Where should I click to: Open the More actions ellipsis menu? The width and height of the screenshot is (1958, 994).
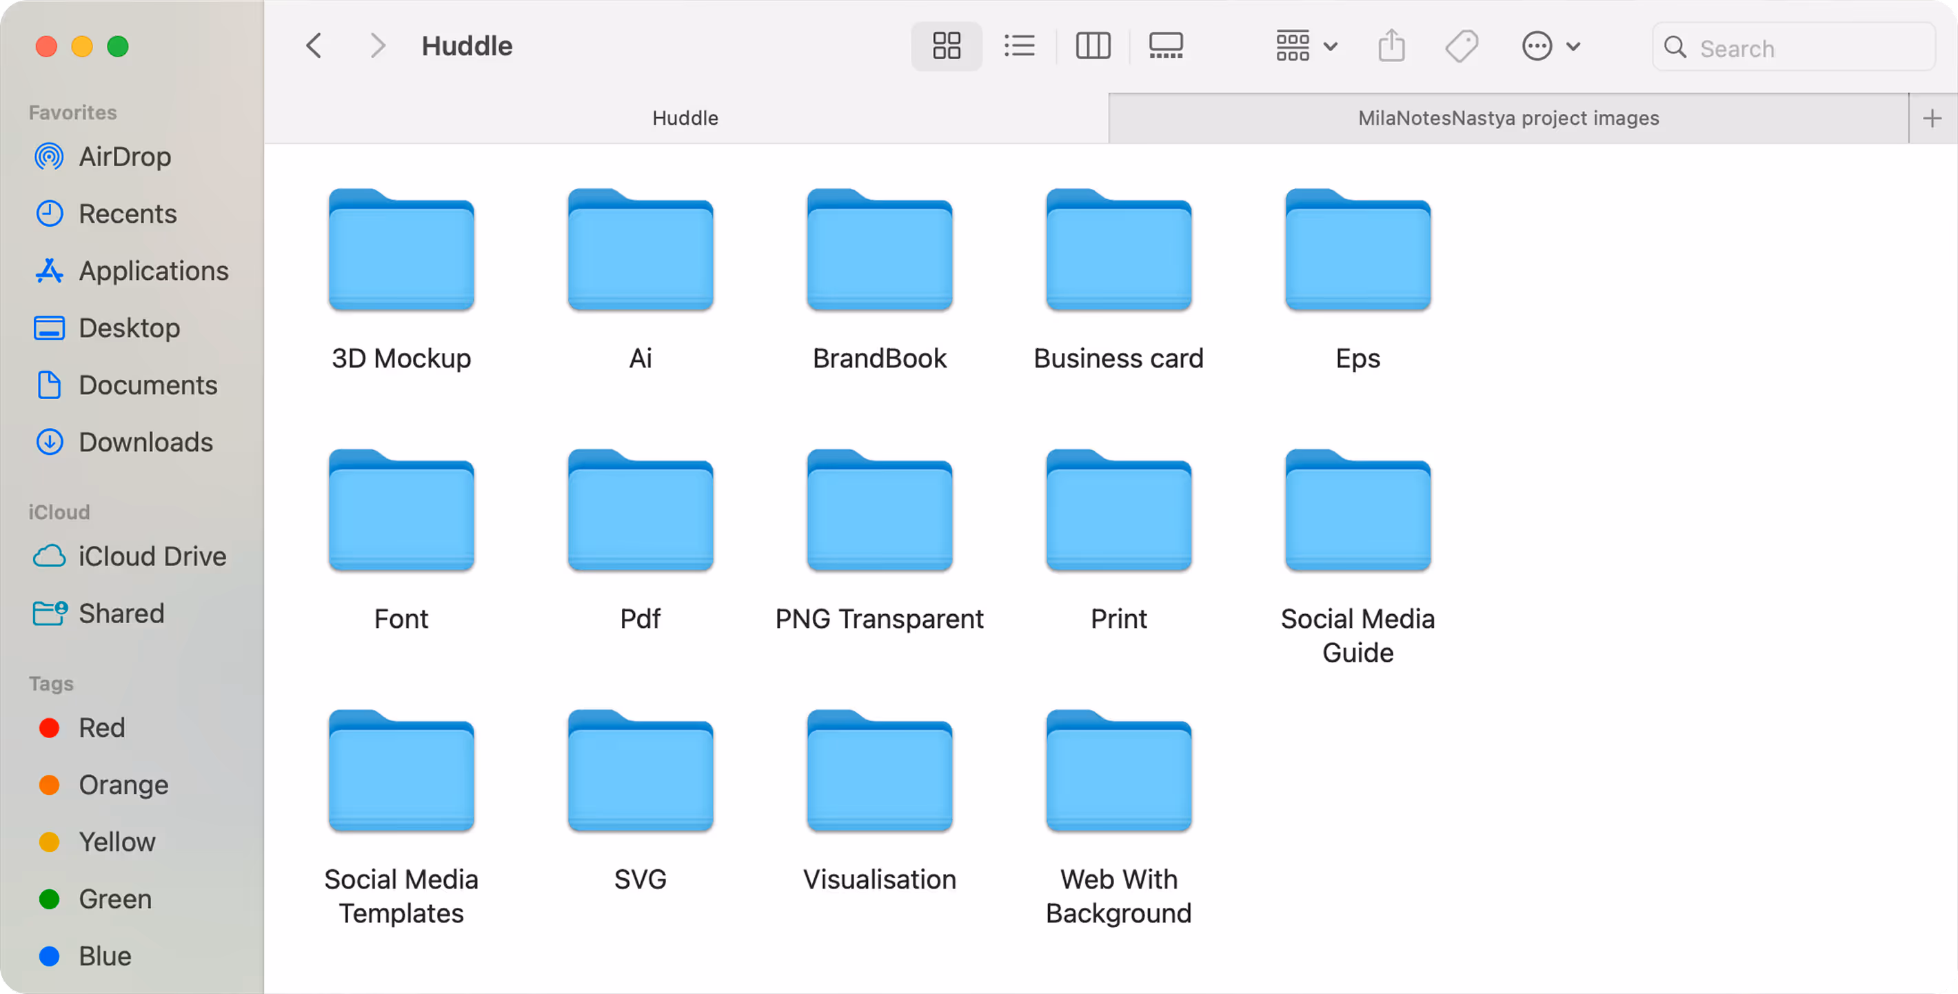[1550, 46]
